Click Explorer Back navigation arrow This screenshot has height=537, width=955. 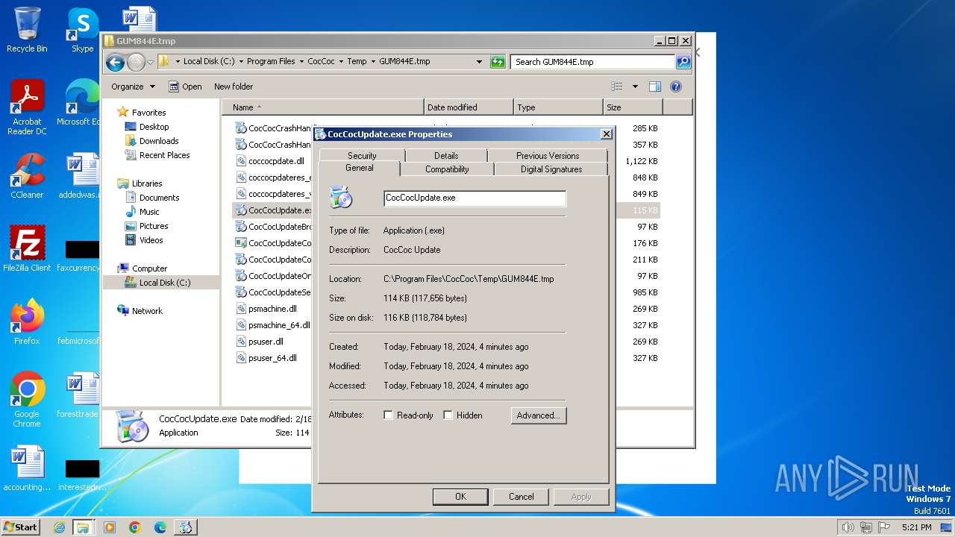point(115,62)
